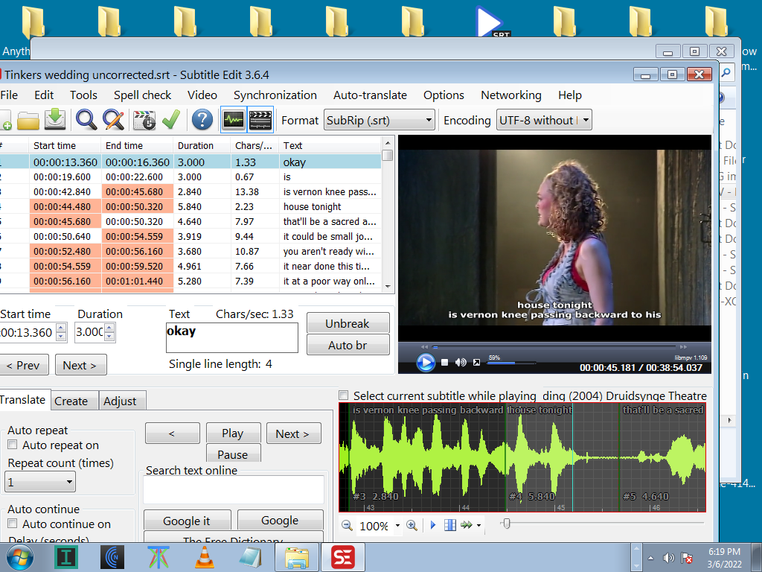Viewport: 762px width, 572px height.
Task: Open the Auto-translate menu
Action: point(370,95)
